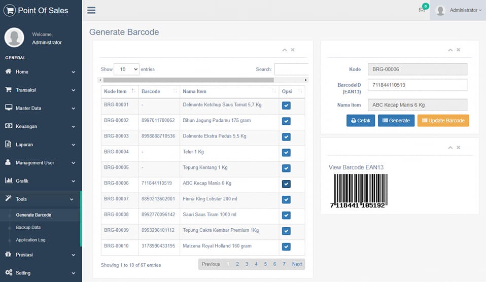Close the table panel with the X
The image size is (486, 282).
pyautogui.click(x=293, y=50)
